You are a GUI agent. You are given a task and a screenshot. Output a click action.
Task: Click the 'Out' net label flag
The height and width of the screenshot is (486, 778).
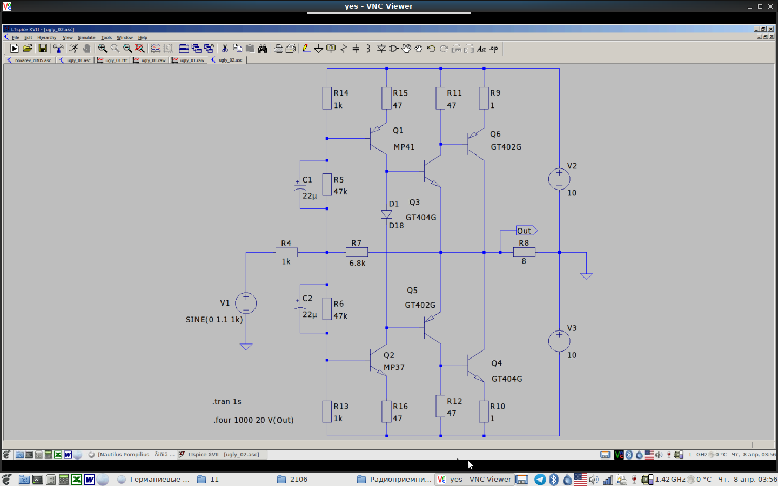[526, 231]
